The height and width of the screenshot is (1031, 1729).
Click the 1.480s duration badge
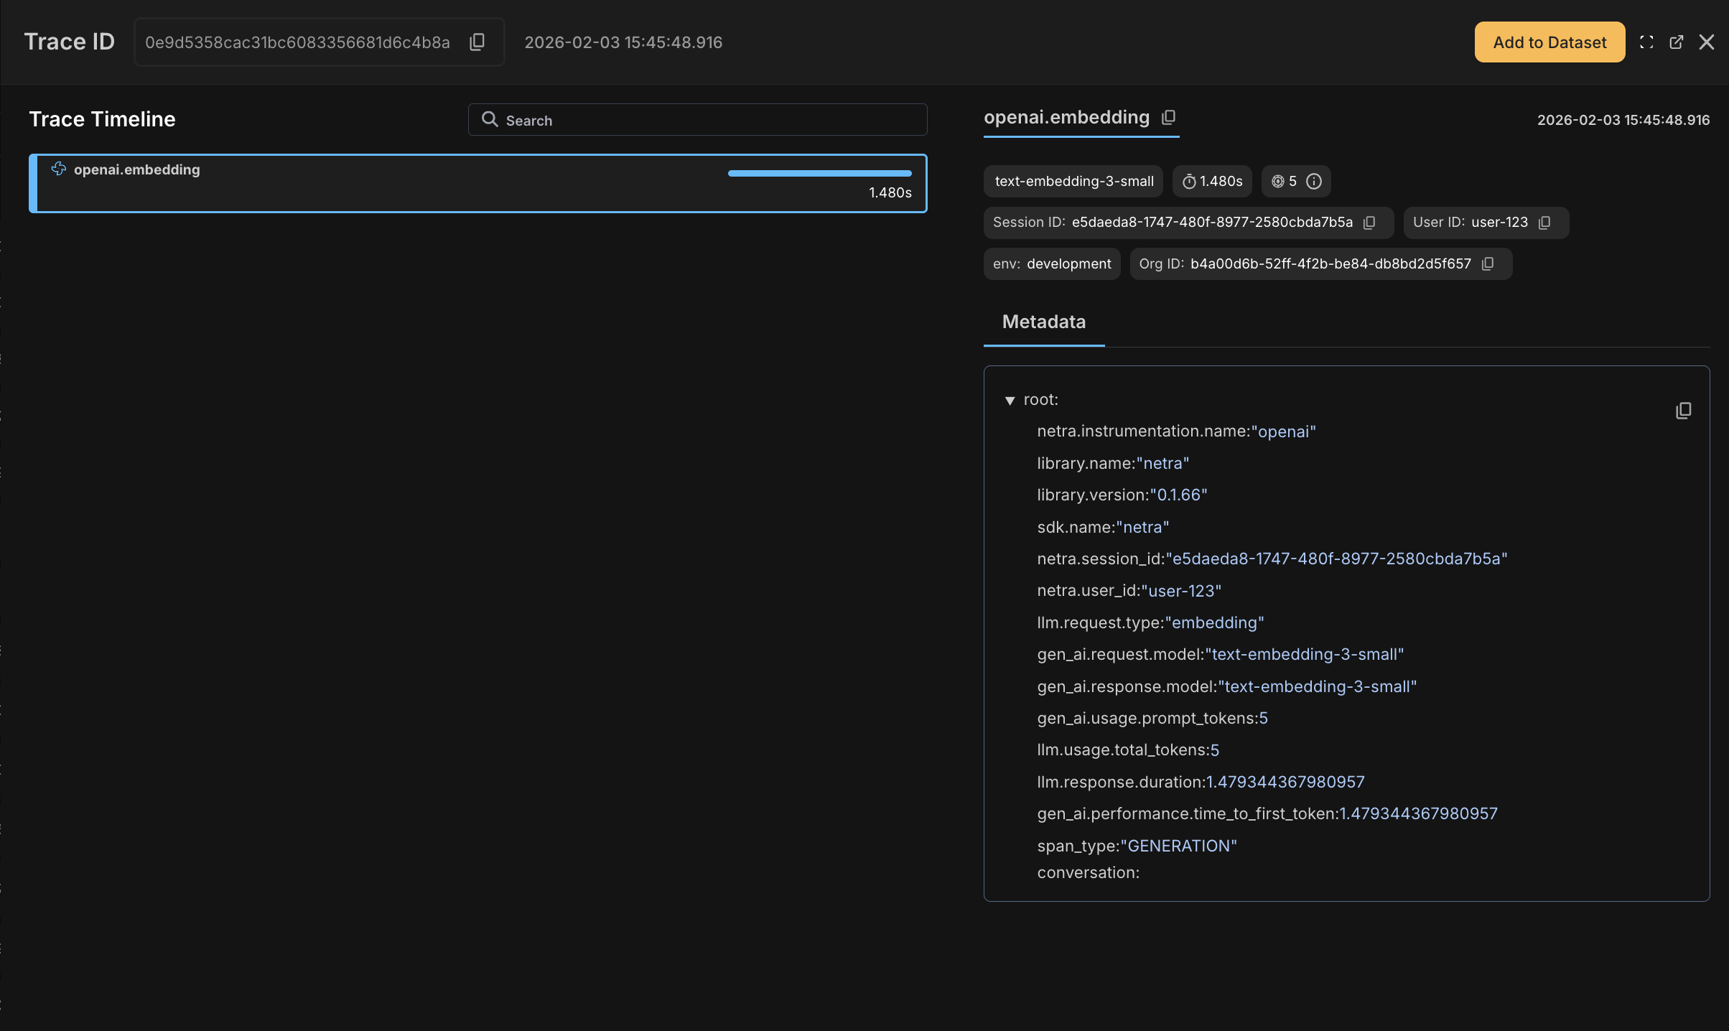(1212, 181)
